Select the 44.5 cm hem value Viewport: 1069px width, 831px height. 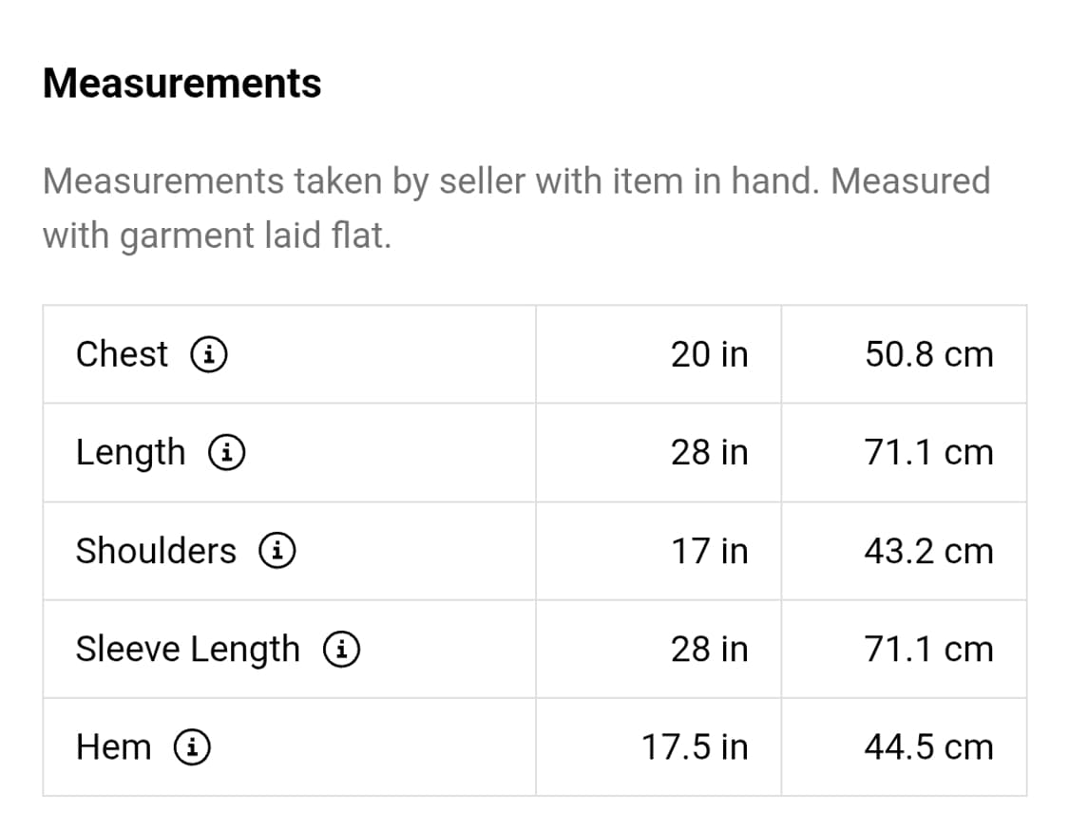[928, 747]
